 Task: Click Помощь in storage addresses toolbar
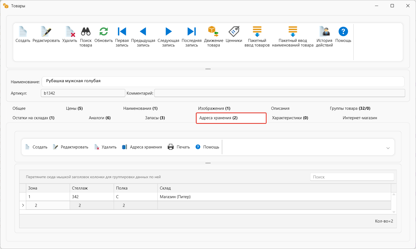(x=207, y=147)
